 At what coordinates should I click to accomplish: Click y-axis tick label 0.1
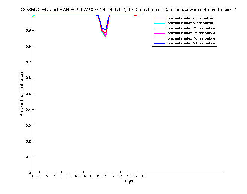(x=28, y=157)
